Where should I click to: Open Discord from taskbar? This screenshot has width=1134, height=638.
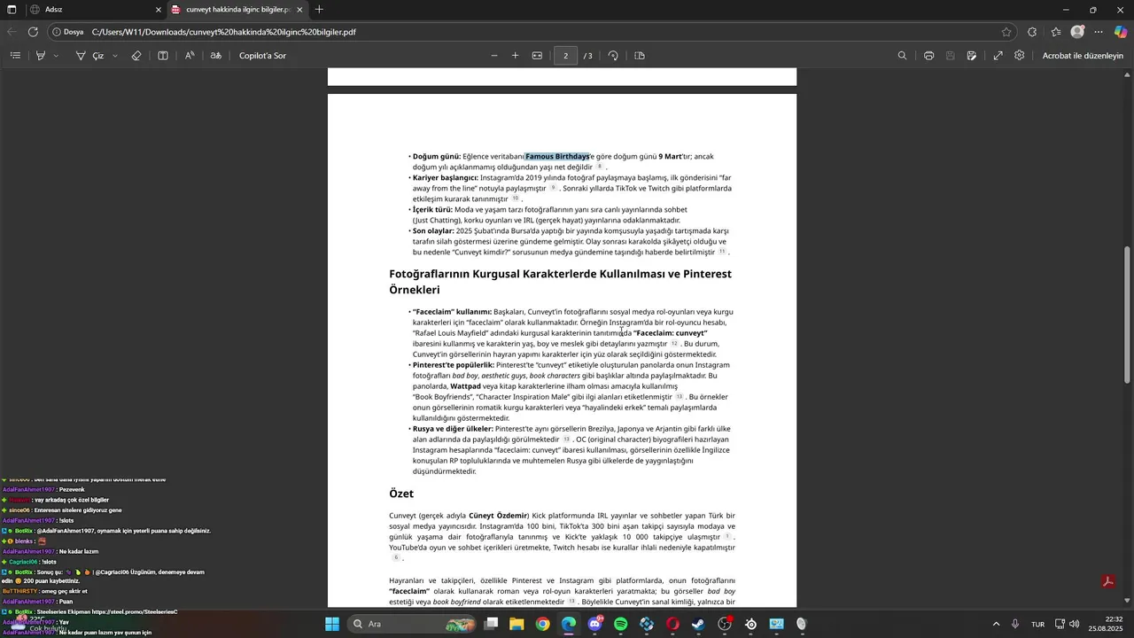[594, 624]
